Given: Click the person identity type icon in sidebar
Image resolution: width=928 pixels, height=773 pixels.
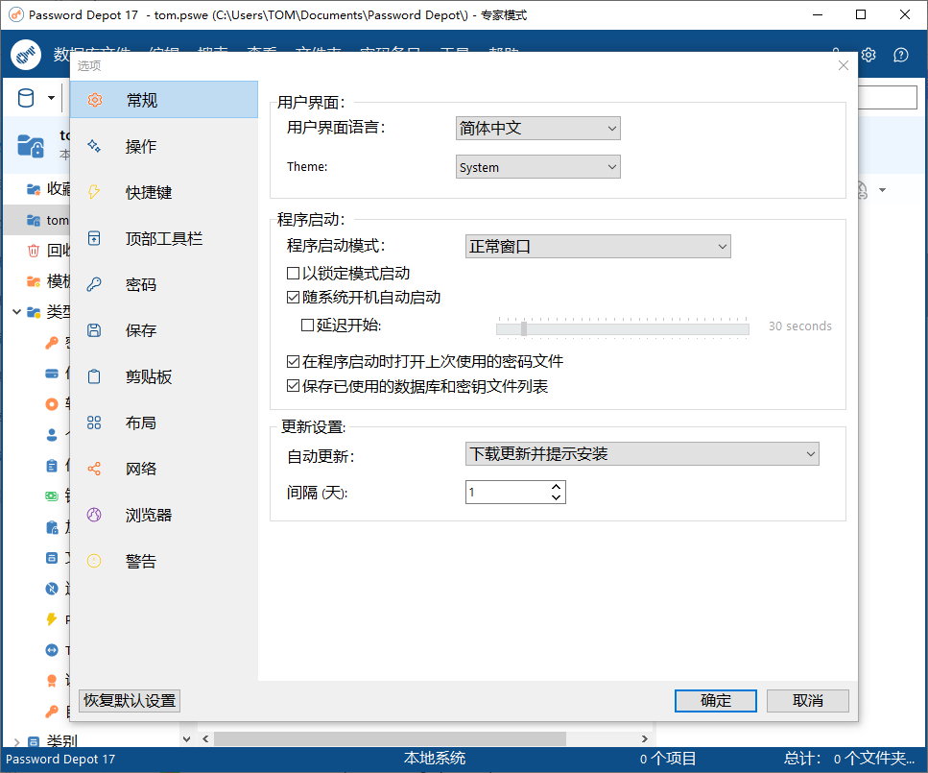Looking at the screenshot, I should coord(52,435).
